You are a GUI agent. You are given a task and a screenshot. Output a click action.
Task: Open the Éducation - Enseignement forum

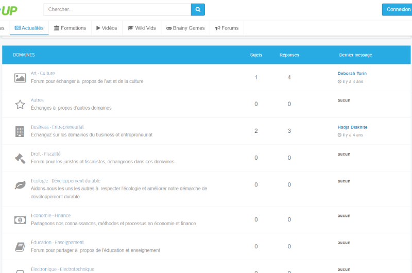tap(57, 242)
